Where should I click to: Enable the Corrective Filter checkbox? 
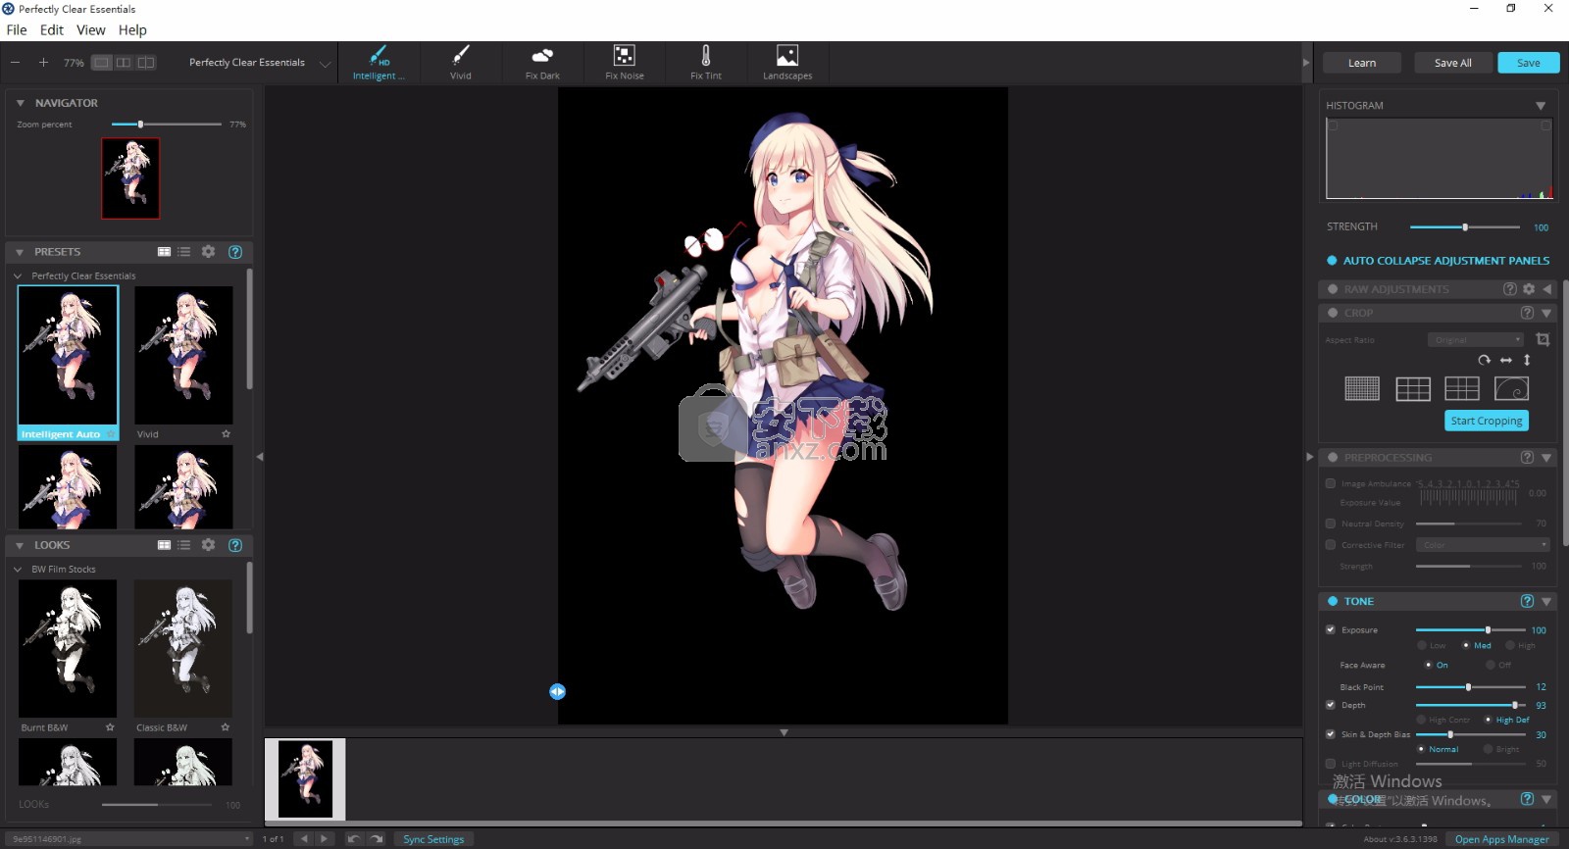[1331, 545]
